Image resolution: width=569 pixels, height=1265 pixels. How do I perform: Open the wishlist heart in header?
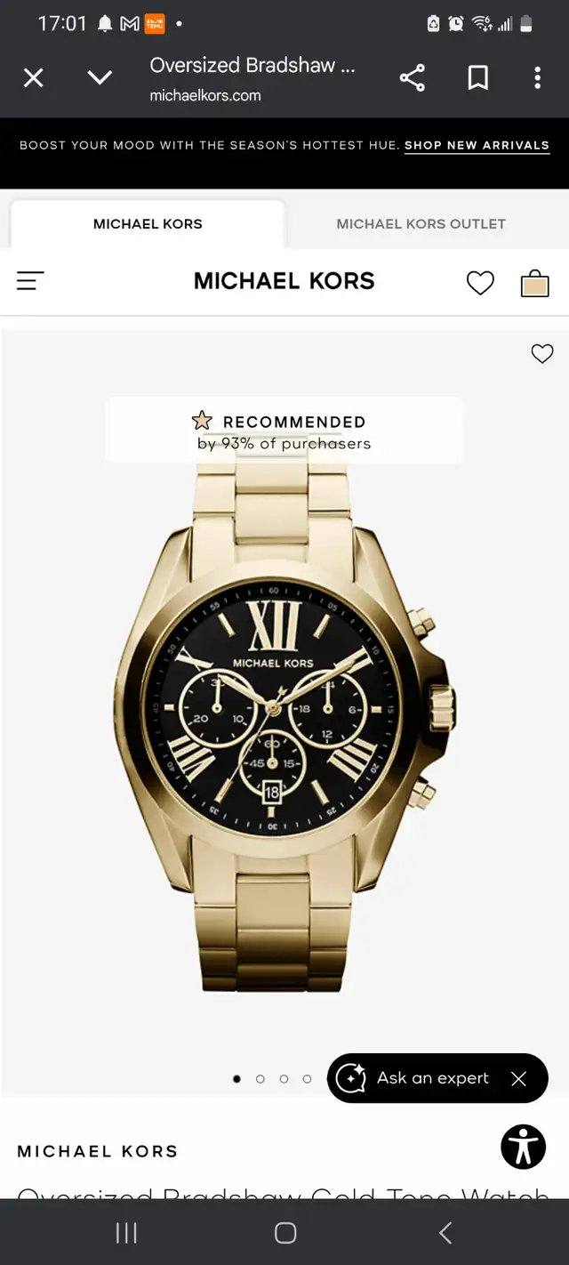(480, 283)
